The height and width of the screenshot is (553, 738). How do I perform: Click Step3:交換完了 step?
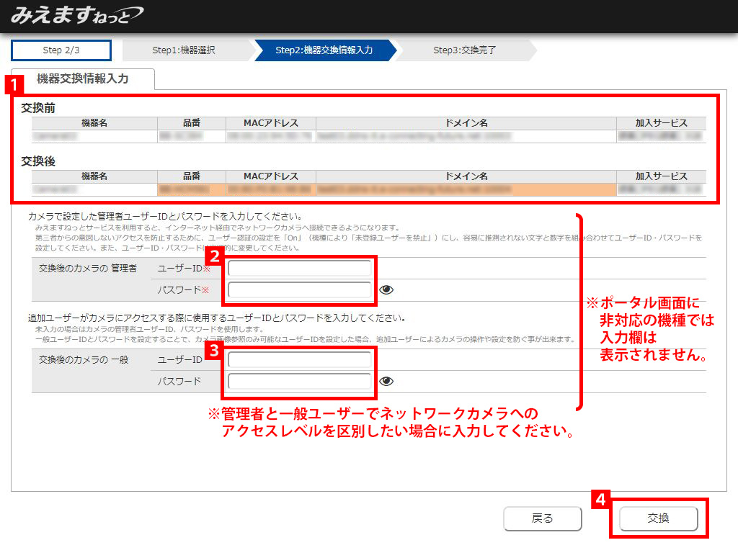(464, 50)
